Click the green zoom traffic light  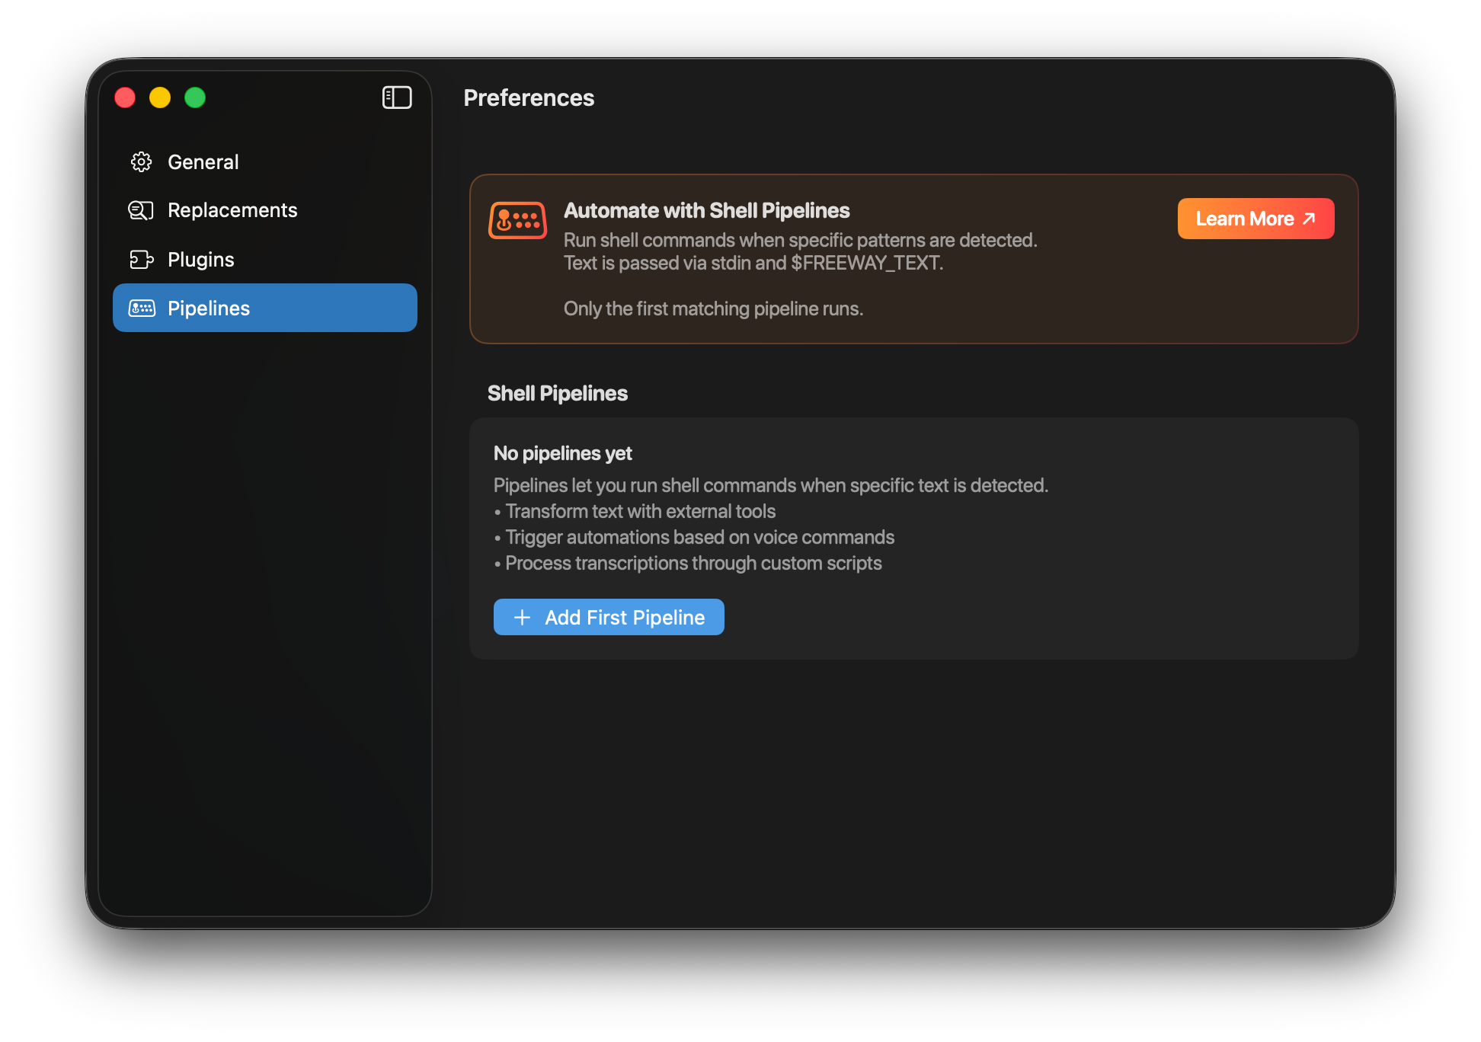[x=195, y=97]
